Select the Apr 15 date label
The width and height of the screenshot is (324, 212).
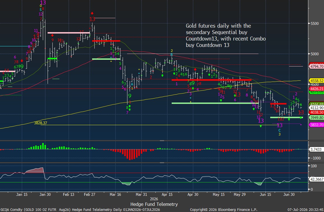167,194
